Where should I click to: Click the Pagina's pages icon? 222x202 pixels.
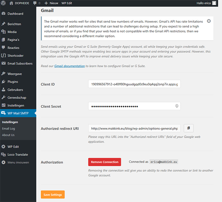pos(3,40)
